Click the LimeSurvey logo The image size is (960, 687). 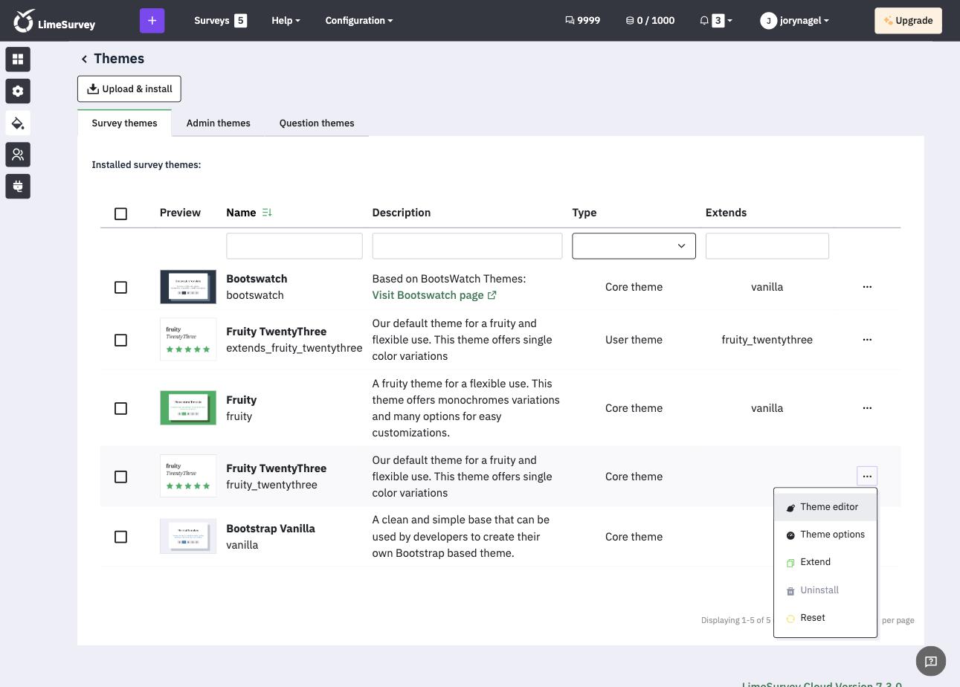[54, 21]
